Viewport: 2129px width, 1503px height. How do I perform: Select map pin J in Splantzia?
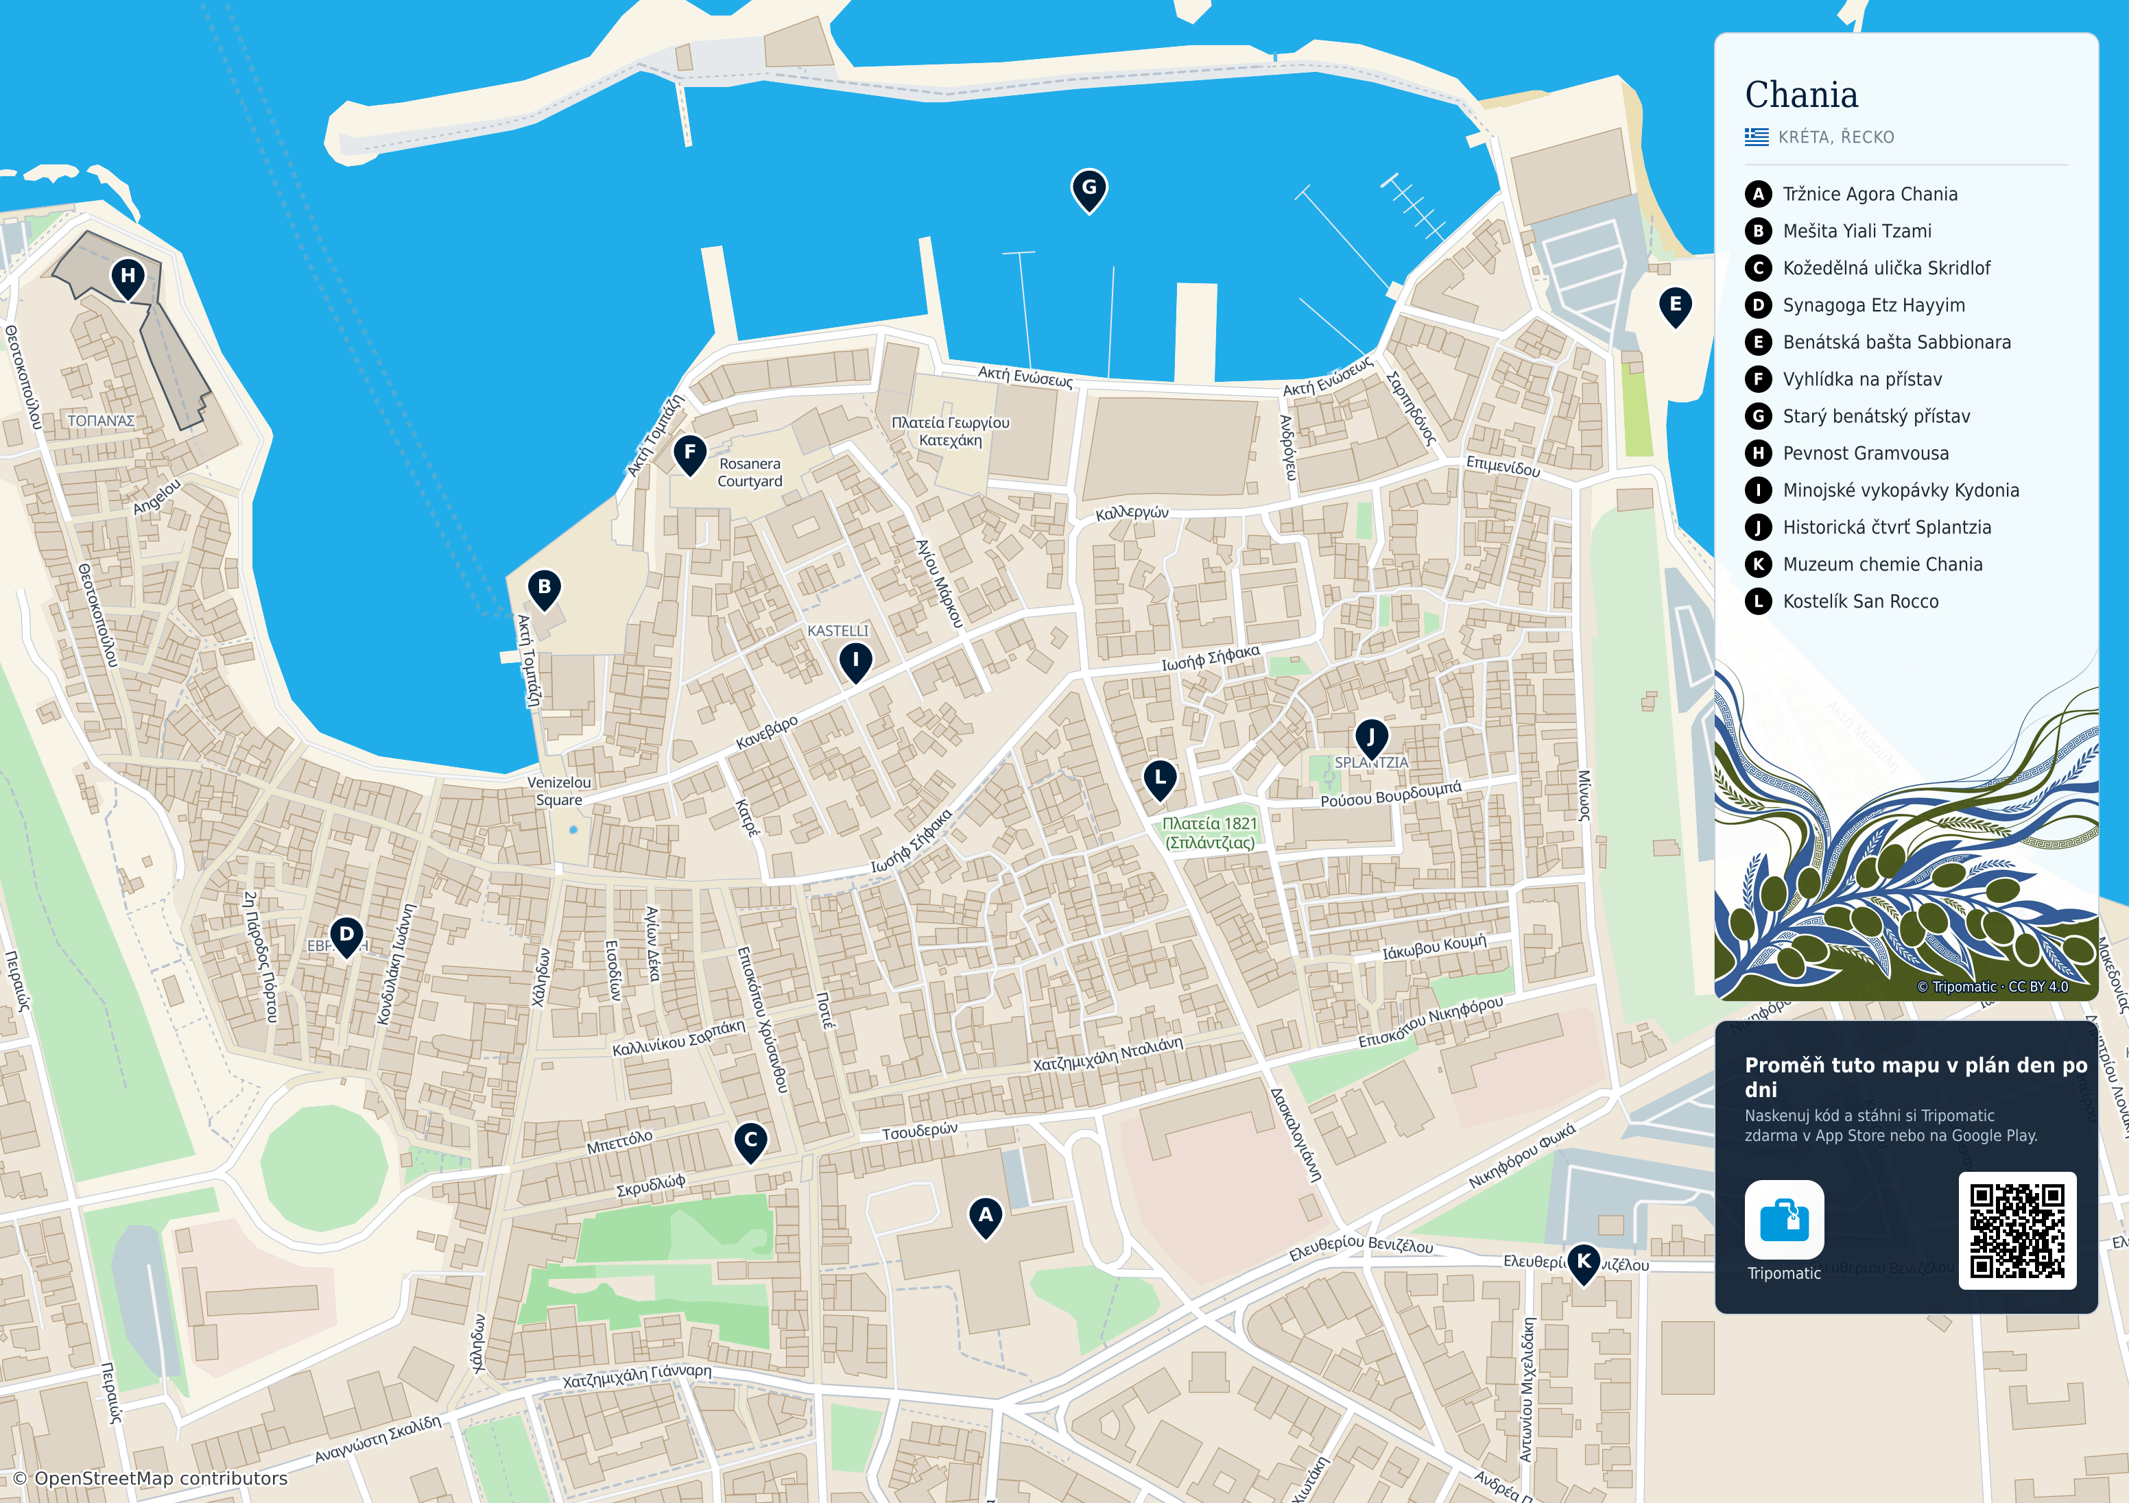1370,739
